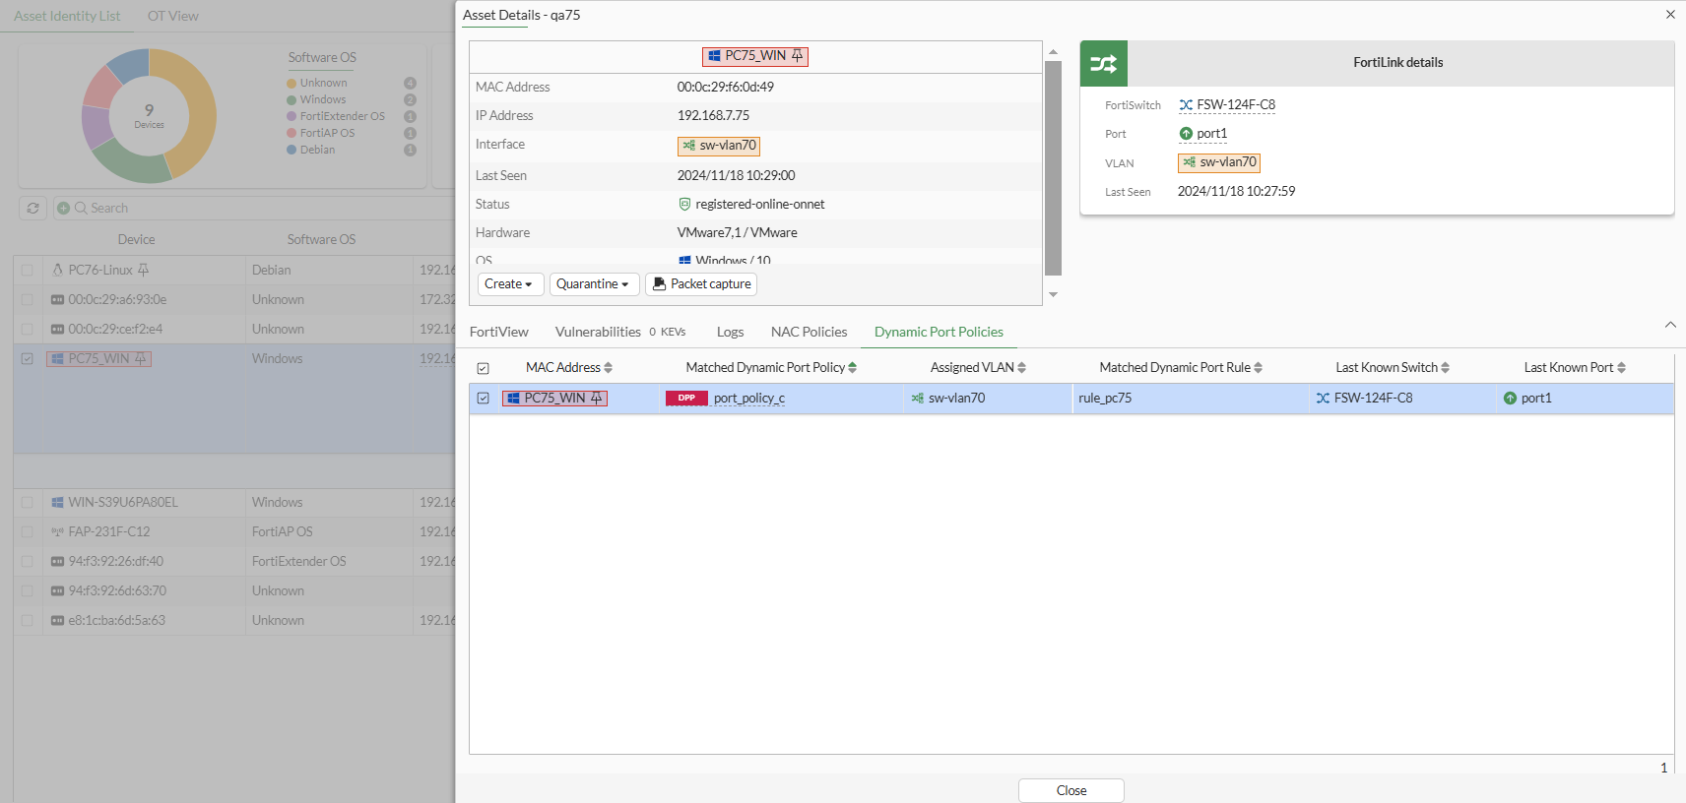This screenshot has height=803, width=1686.
Task: Click the device icon beside 94:f3:92:26:df:40
Action: pos(57,562)
